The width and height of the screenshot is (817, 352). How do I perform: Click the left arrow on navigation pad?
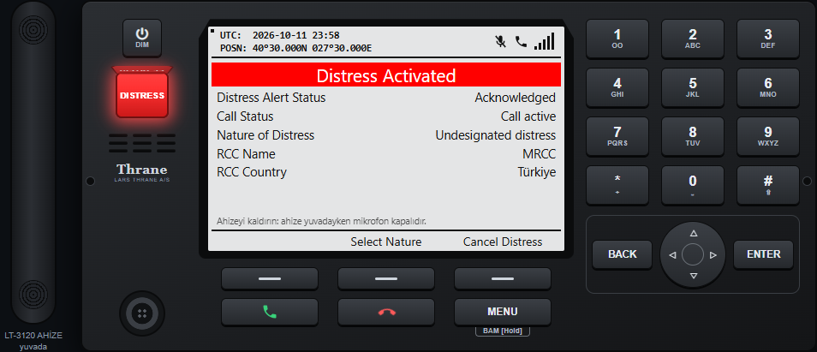click(671, 255)
